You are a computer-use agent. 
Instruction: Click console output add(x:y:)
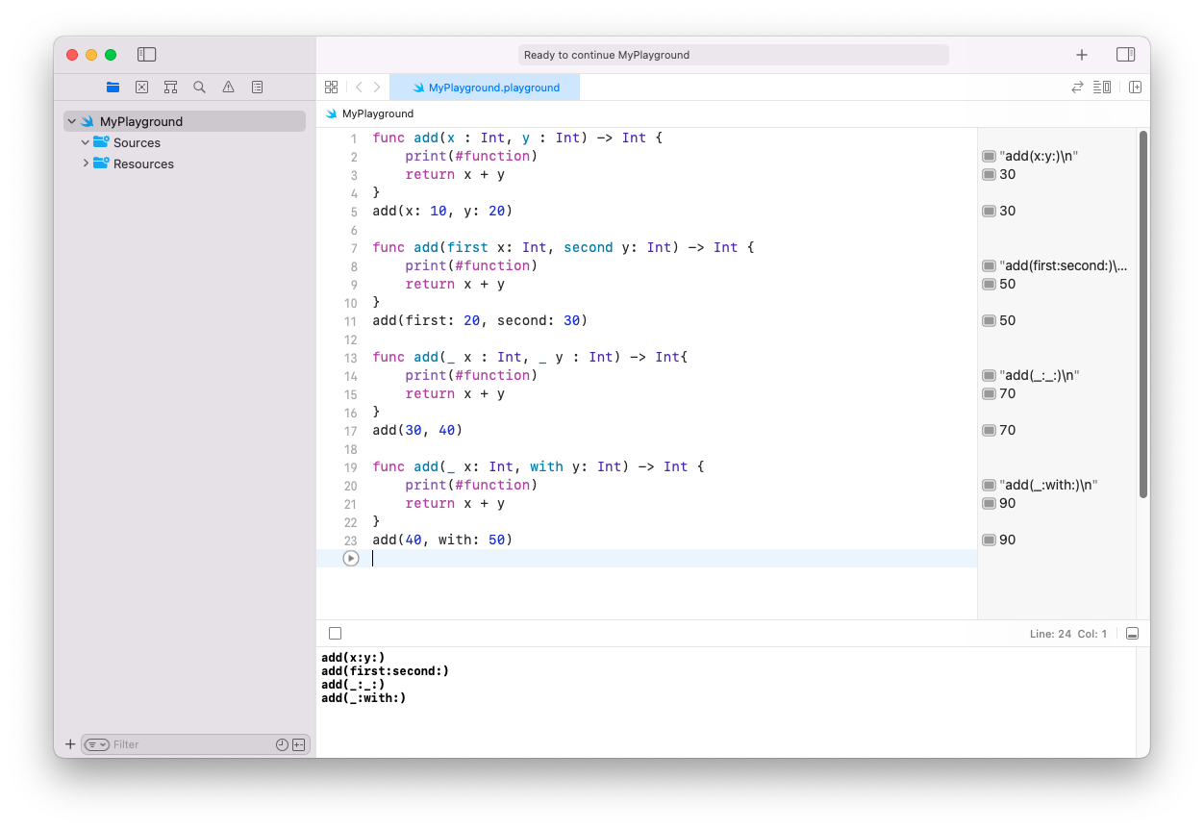click(353, 658)
